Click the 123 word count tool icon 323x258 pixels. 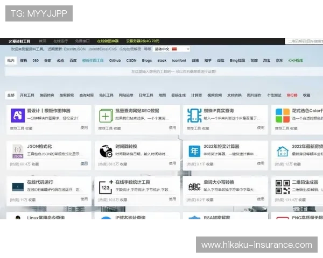click(106, 187)
